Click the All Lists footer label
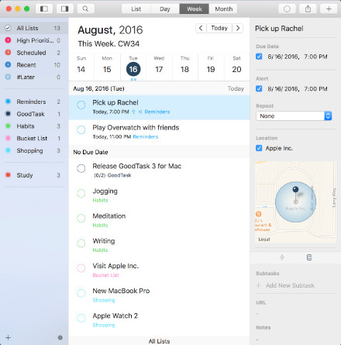Image resolution: width=341 pixels, height=345 pixels. [159, 341]
